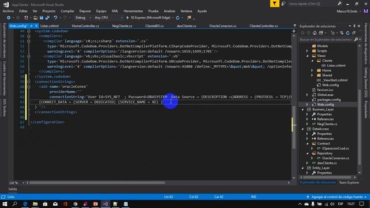The height and width of the screenshot is (208, 370).
Task: Collapse the Views folder in Solution Explorer
Action: click(x=307, y=56)
